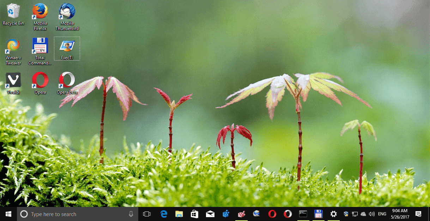Open the Mail app from the taskbar
The height and width of the screenshot is (221, 430).
[210, 214]
